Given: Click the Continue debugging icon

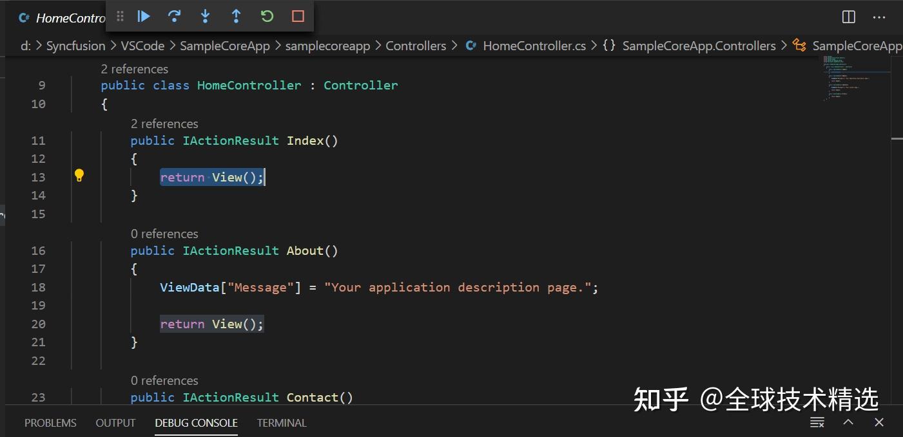Looking at the screenshot, I should pyautogui.click(x=143, y=16).
